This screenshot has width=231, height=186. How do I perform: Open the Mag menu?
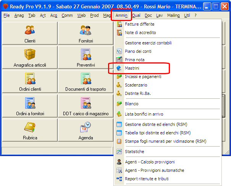coord(107,15)
